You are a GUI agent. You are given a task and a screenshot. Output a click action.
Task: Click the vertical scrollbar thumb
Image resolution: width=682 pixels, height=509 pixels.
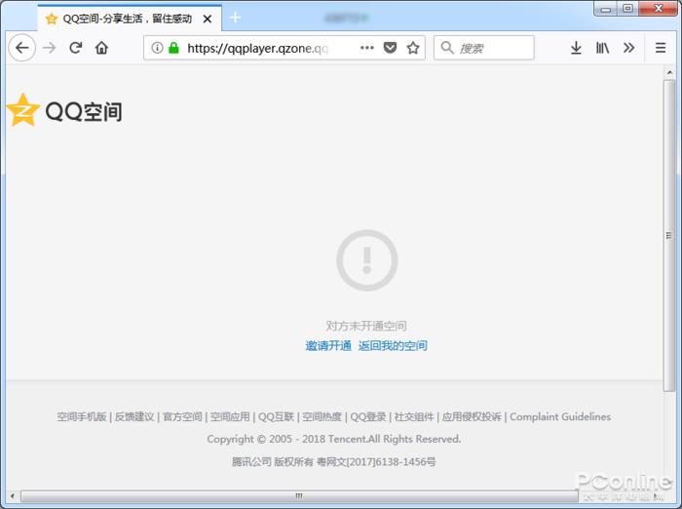[x=669, y=236]
